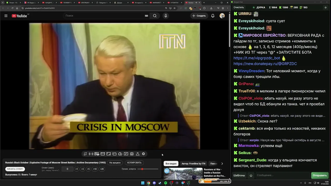Viewport: 331px width, 186px height.
Task: Open a new browser tab
Action: (x=204, y=3)
